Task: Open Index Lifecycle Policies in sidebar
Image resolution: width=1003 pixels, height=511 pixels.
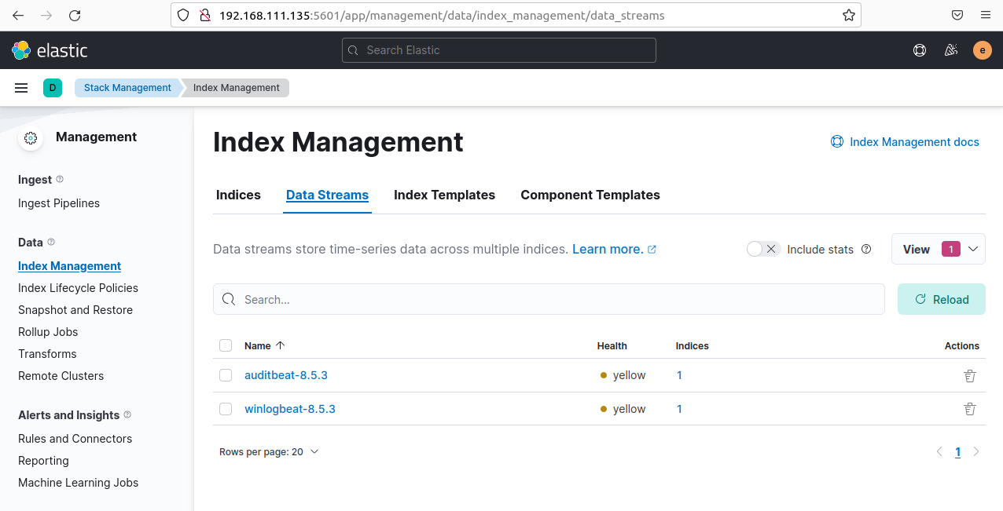Action: click(x=78, y=288)
